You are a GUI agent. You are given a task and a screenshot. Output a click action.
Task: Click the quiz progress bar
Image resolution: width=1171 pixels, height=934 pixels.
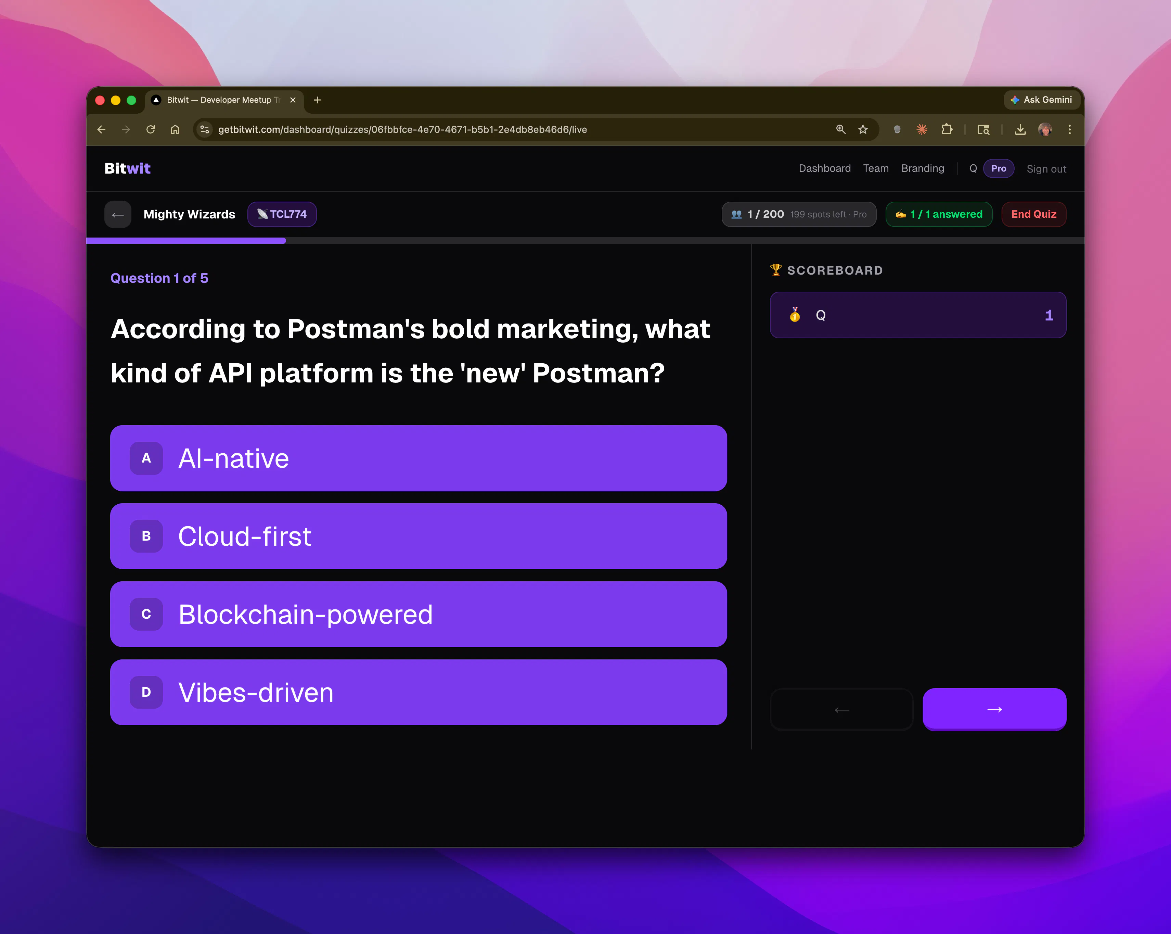585,240
